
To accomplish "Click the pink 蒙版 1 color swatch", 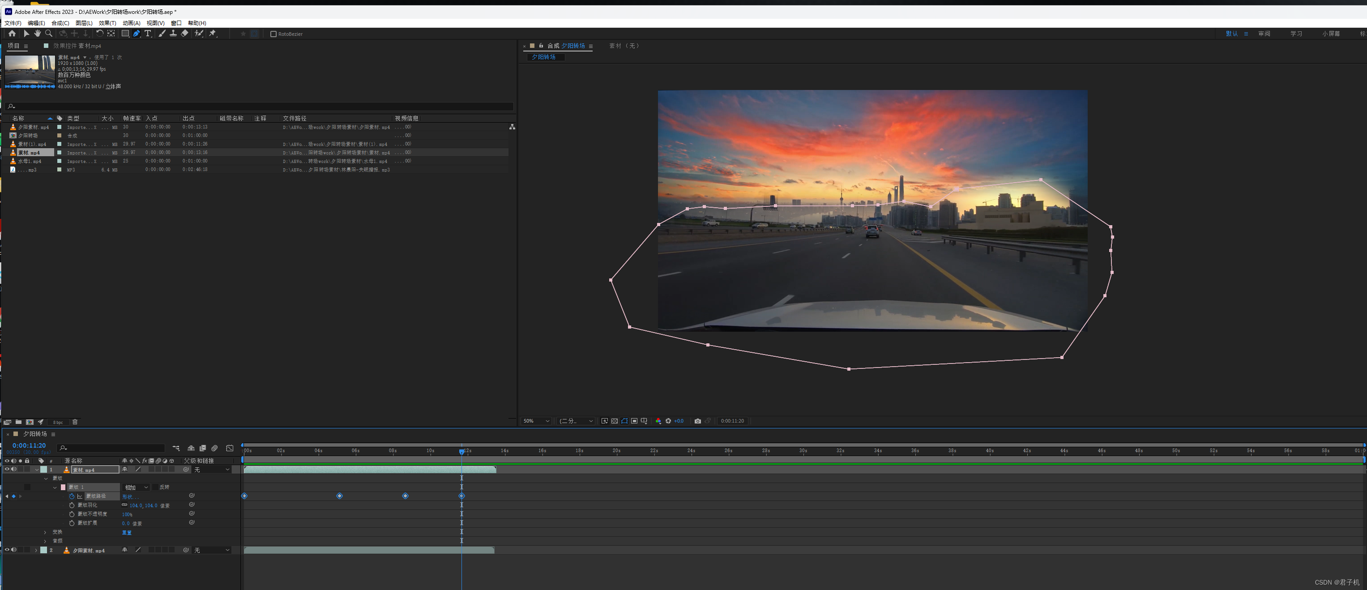I will pos(63,487).
